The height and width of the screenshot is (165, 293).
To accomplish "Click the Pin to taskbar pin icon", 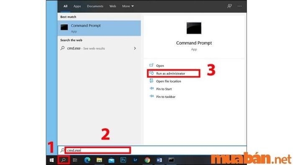I will pos(152,96).
